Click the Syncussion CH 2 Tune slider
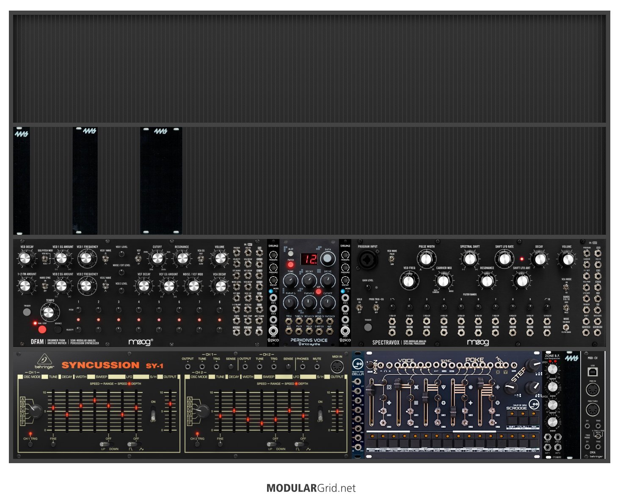The height and width of the screenshot is (497, 623). [x=220, y=416]
